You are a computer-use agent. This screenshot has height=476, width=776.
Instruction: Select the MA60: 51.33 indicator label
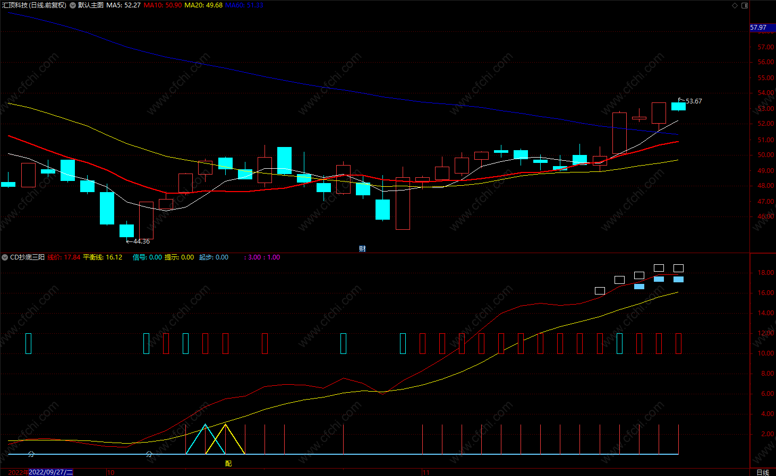244,5
